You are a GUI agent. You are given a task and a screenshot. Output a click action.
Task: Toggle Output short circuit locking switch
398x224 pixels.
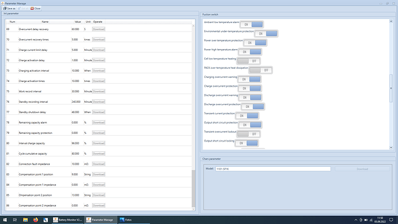246,143
